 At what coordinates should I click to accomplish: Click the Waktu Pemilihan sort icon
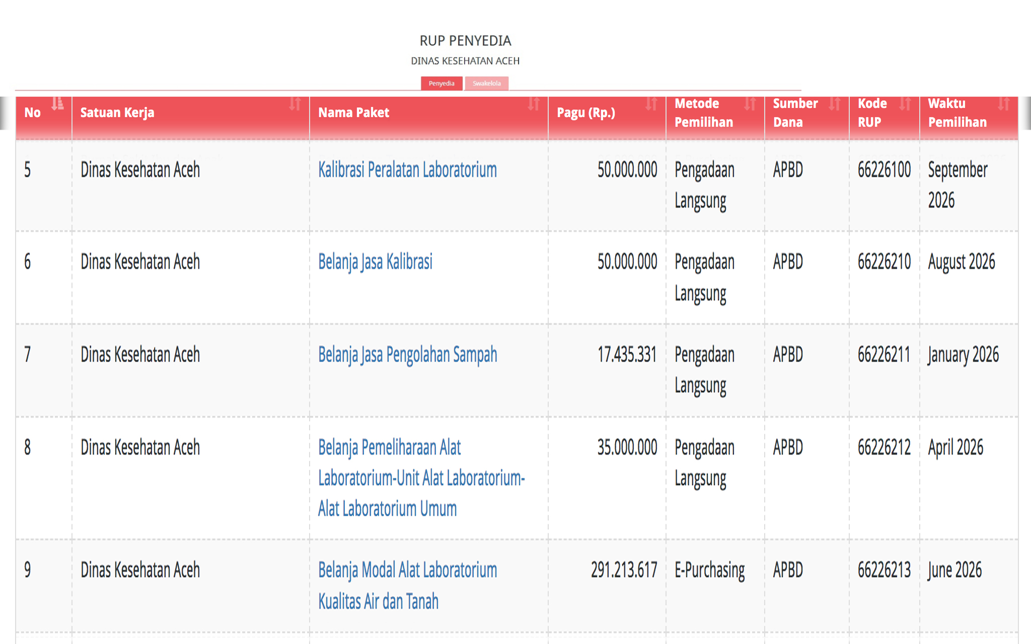click(1004, 104)
